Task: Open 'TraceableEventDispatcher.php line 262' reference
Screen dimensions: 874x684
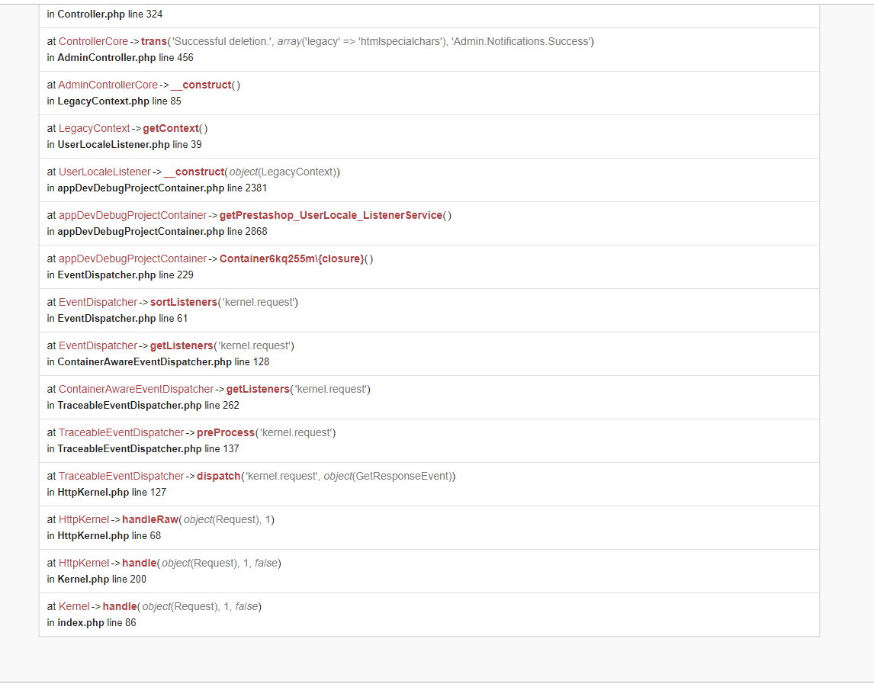Action: coord(148,405)
